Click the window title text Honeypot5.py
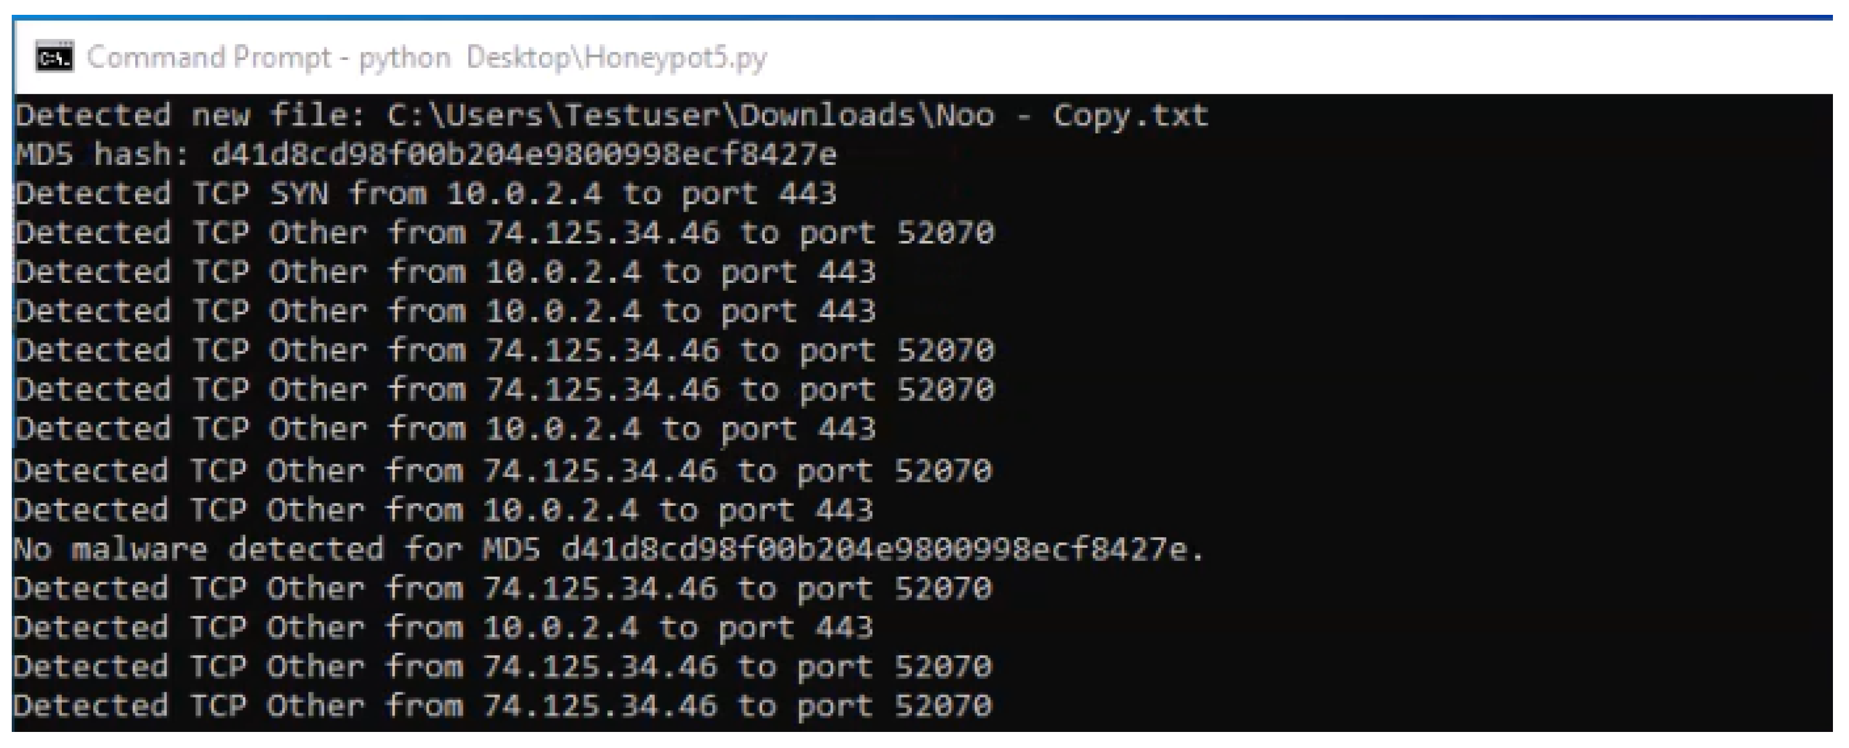The height and width of the screenshot is (748, 1849). point(676,57)
